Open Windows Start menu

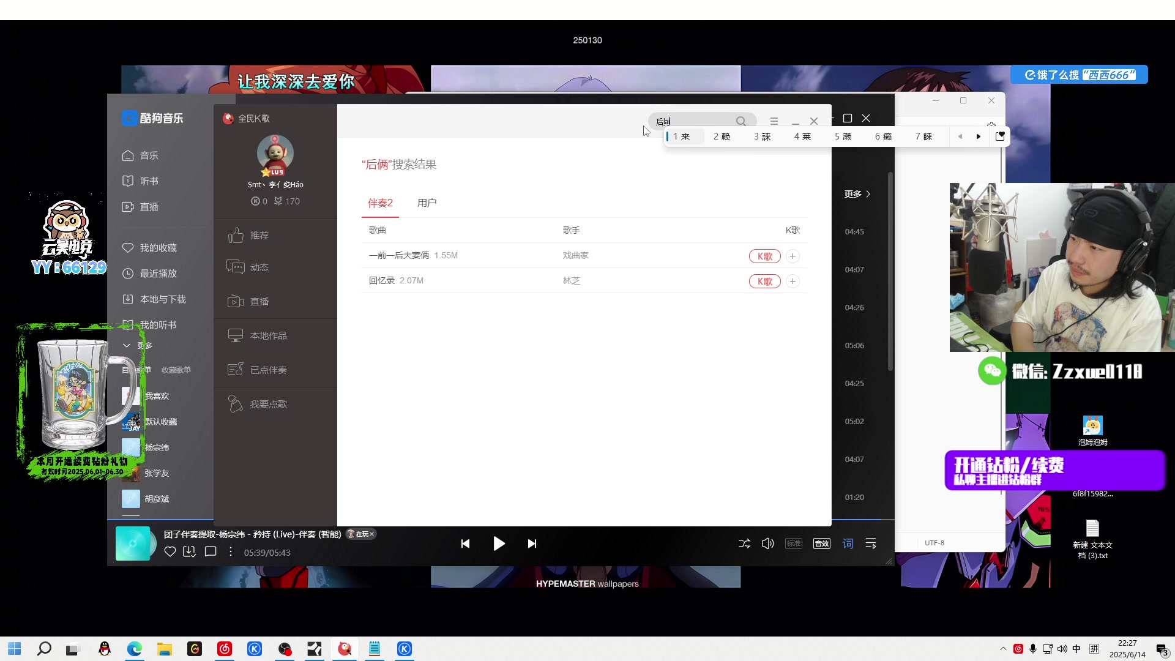[x=14, y=649]
